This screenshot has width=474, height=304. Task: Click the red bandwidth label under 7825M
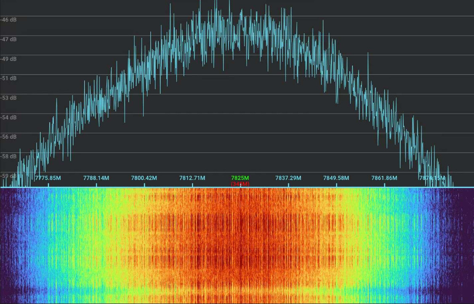click(x=240, y=184)
